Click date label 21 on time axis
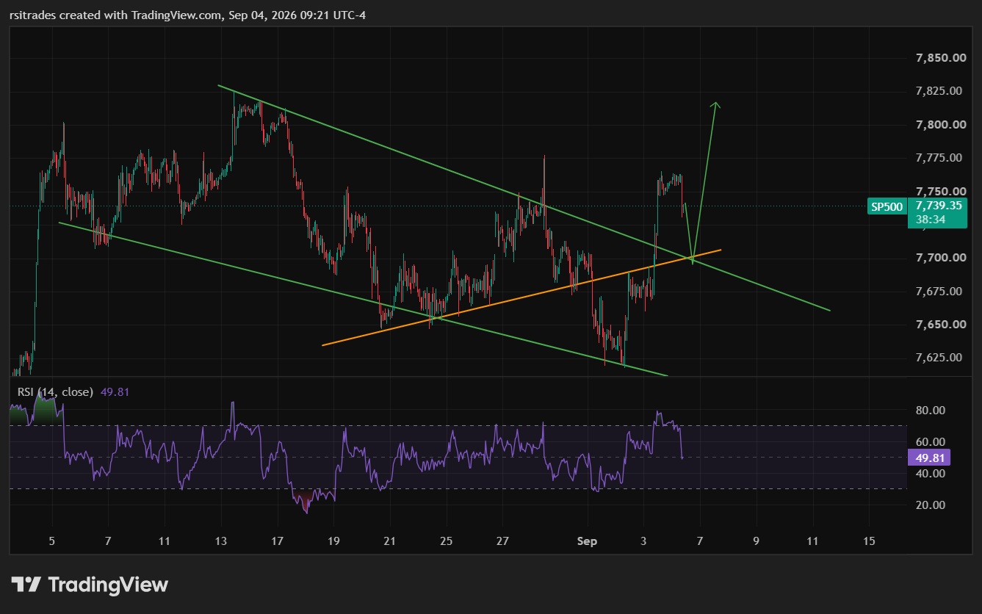Image resolution: width=982 pixels, height=614 pixels. click(390, 541)
